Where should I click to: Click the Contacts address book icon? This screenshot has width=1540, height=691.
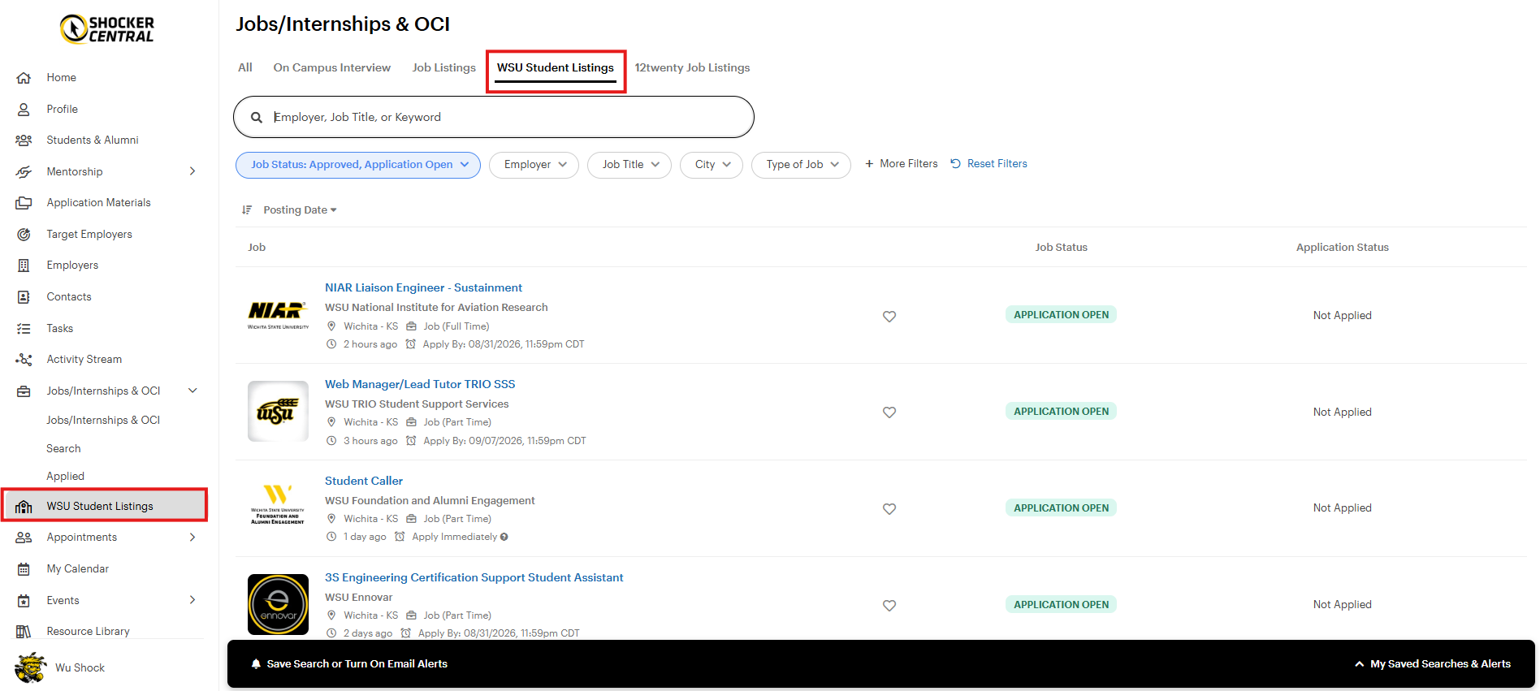click(24, 297)
